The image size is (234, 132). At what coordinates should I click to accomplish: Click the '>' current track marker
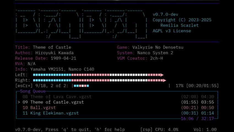coord(19,102)
